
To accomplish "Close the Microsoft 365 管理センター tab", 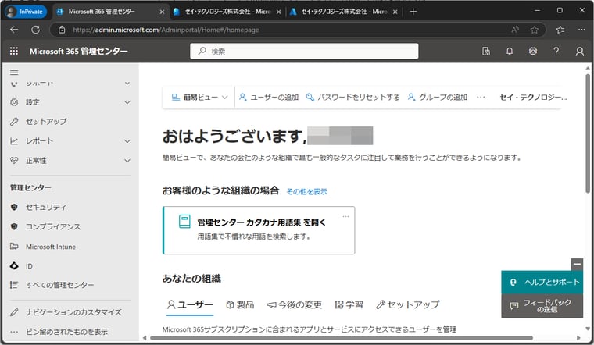I will 162,12.
